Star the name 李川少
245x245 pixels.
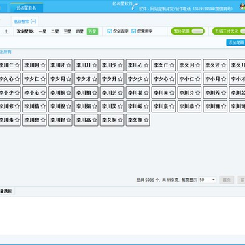120,65
